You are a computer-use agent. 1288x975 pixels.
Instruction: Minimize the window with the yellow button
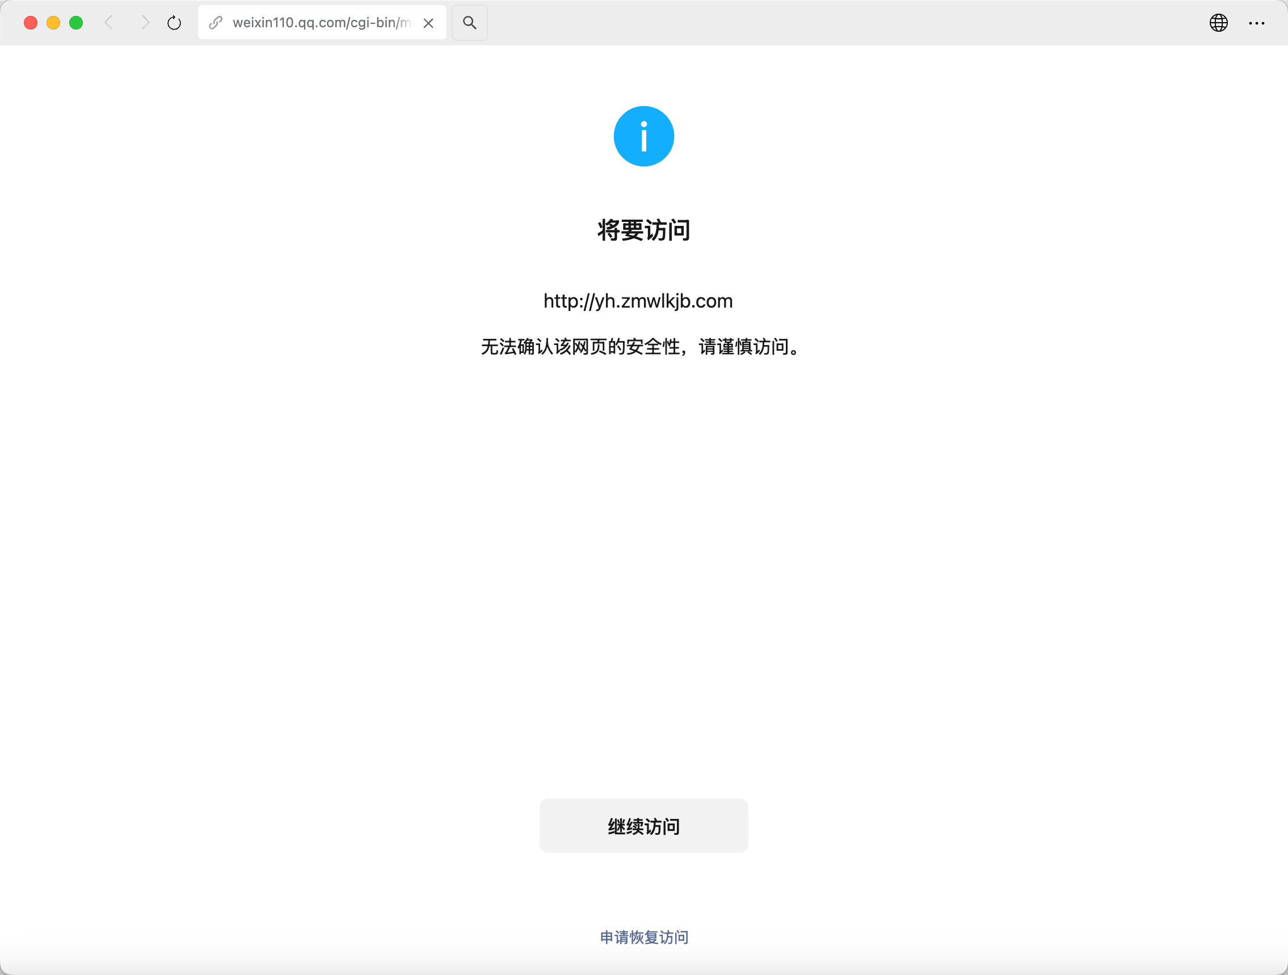tap(53, 23)
